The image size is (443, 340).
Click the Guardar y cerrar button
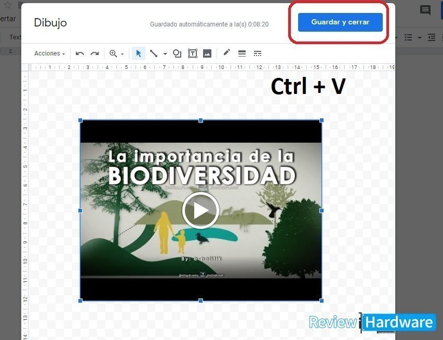coord(340,22)
